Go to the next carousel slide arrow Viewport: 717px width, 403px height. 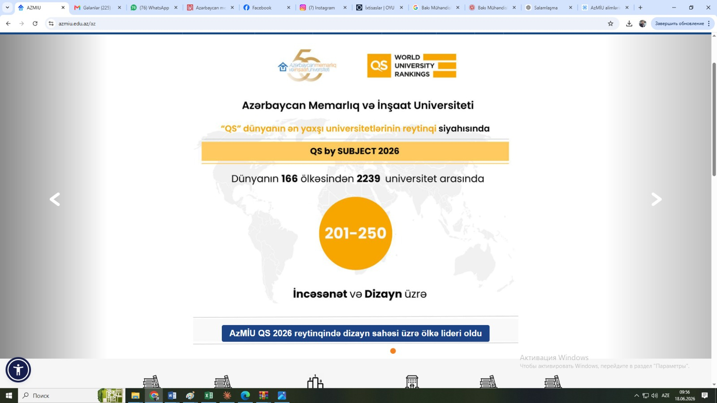(x=657, y=199)
